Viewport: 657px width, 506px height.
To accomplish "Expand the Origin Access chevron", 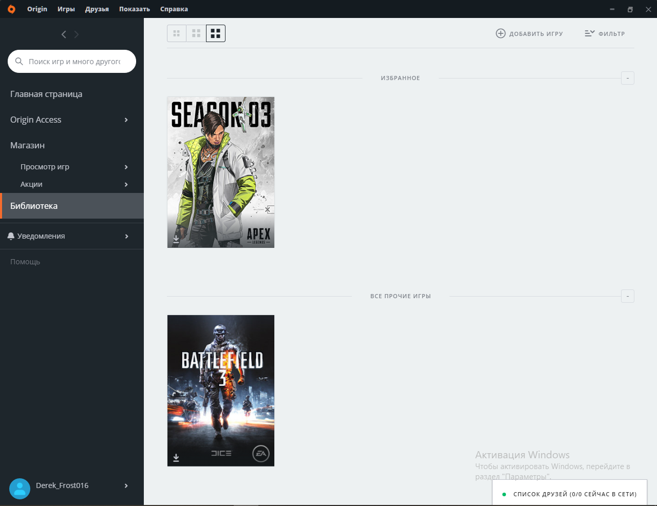I will pos(126,120).
